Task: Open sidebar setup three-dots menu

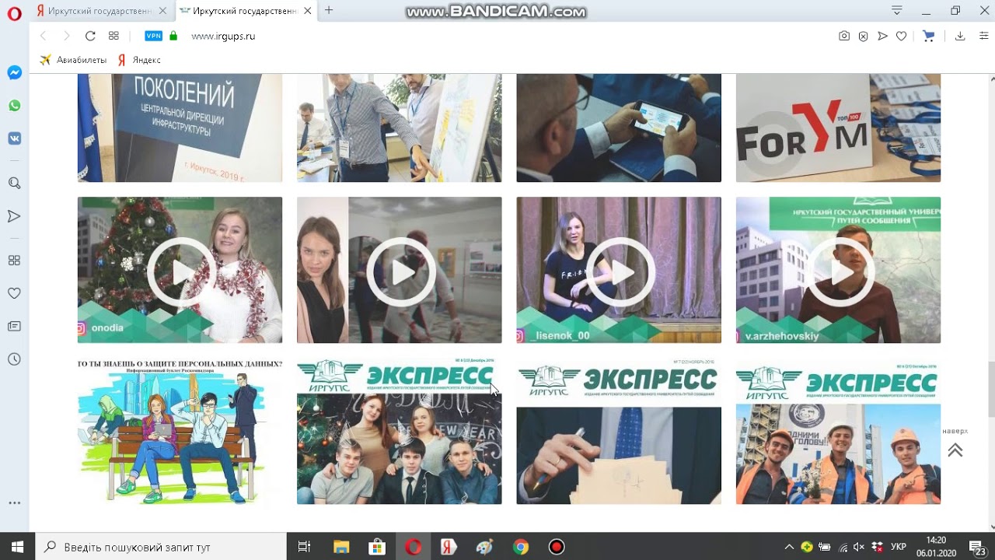Action: click(14, 503)
